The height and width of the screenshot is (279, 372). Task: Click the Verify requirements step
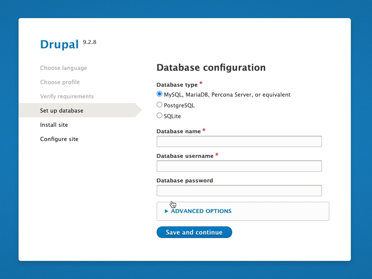click(67, 97)
